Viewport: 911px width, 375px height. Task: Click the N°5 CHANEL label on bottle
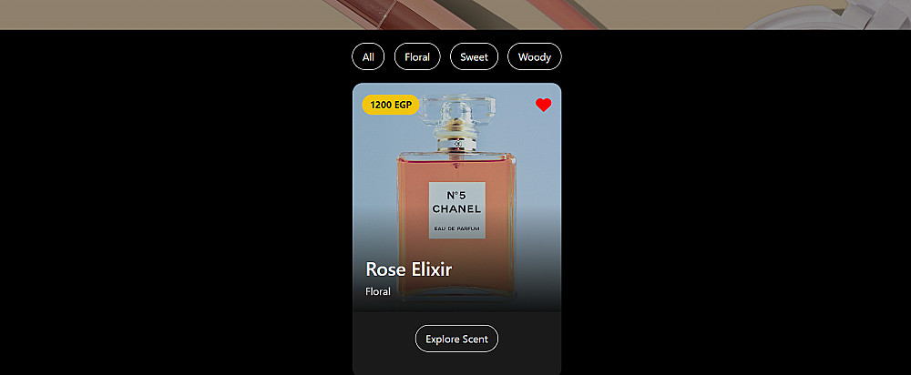(456, 203)
